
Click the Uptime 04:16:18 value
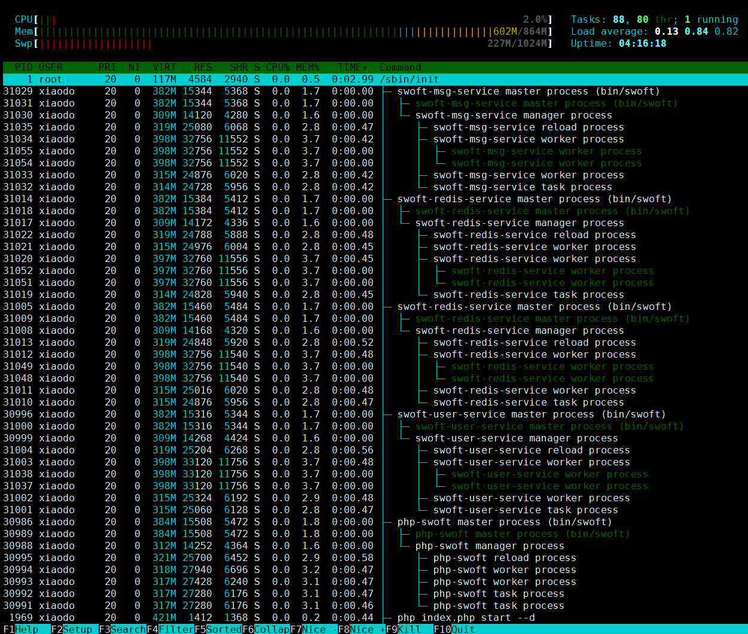pyautogui.click(x=643, y=43)
